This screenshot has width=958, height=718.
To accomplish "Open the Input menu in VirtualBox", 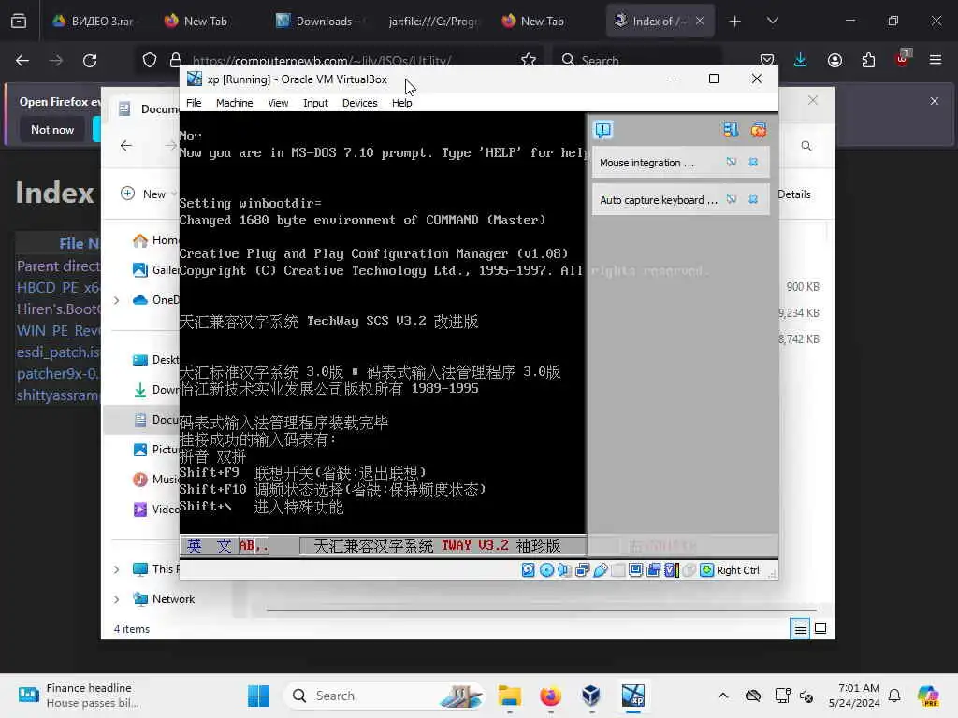I will [315, 103].
